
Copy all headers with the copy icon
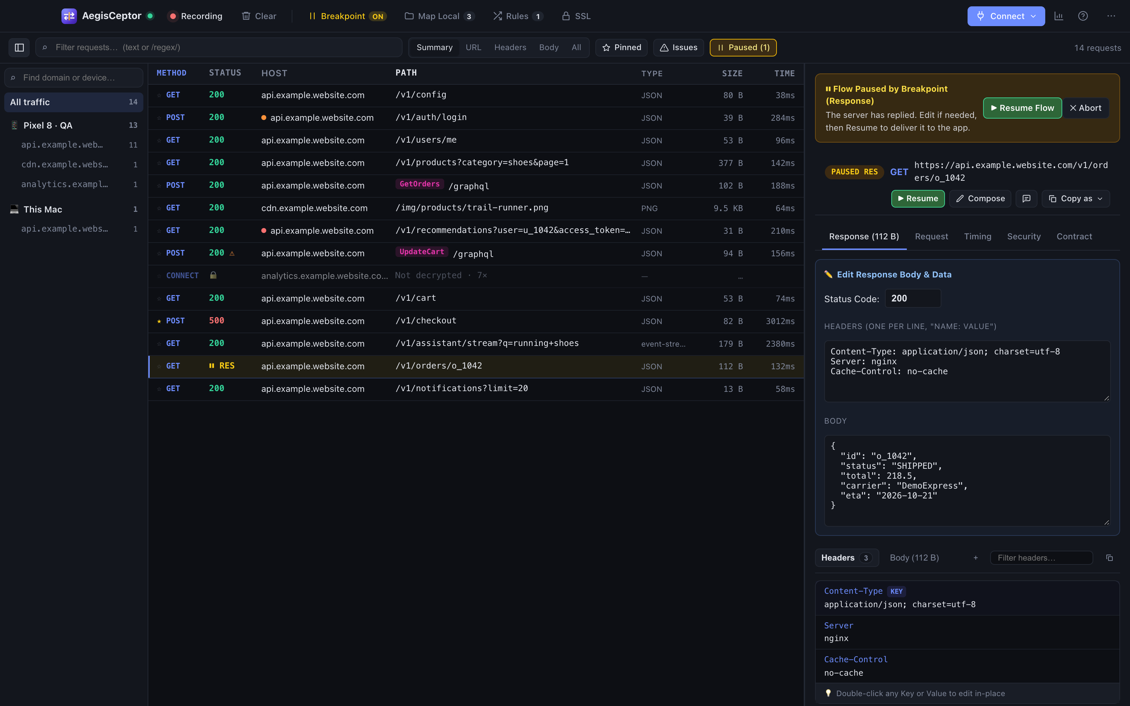click(1110, 557)
